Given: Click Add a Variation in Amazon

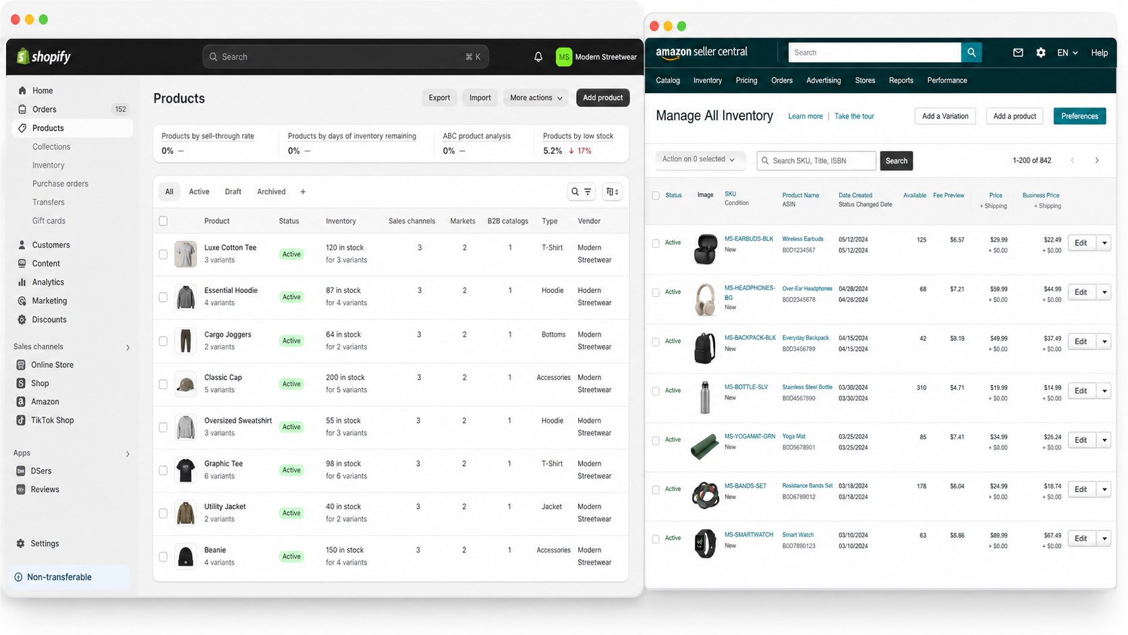Looking at the screenshot, I should [945, 116].
